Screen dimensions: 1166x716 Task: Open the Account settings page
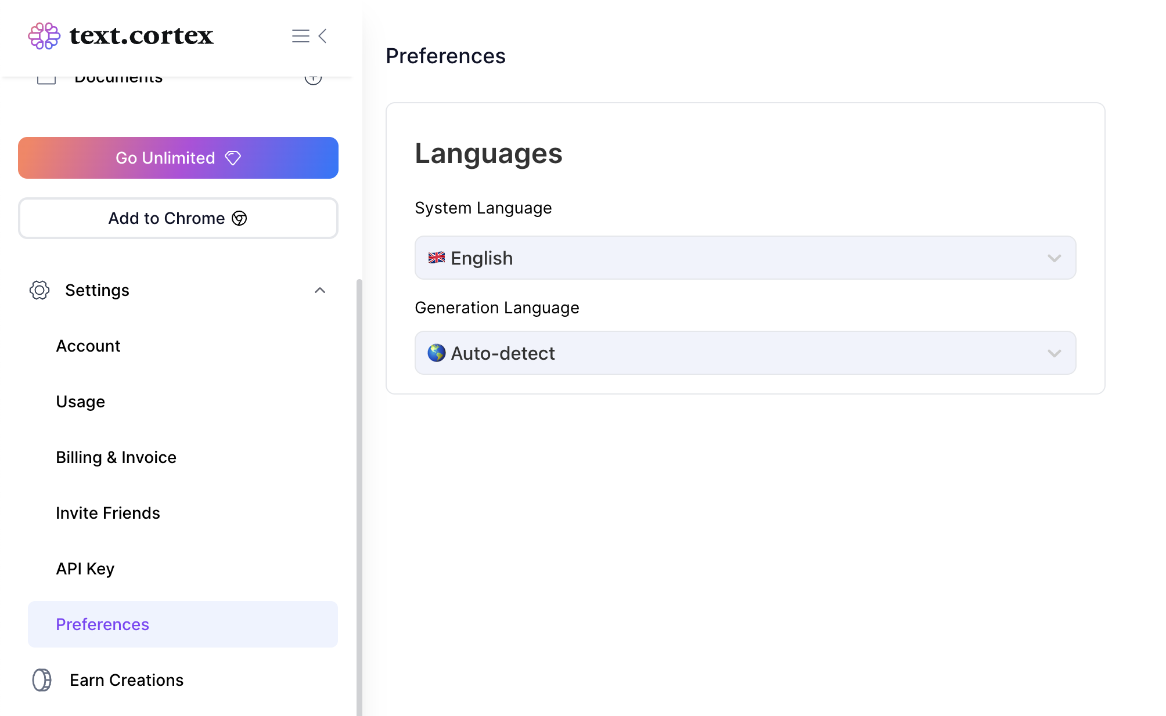(x=88, y=346)
